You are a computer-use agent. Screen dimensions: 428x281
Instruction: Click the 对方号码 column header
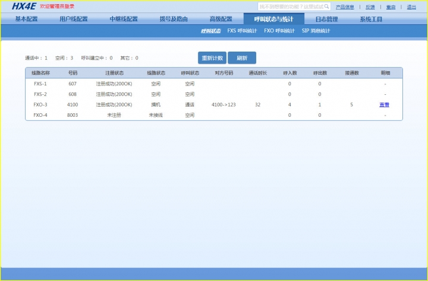[x=224, y=73]
